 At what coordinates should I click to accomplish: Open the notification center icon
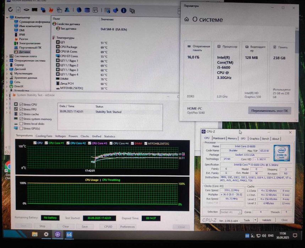pyautogui.click(x=295, y=235)
